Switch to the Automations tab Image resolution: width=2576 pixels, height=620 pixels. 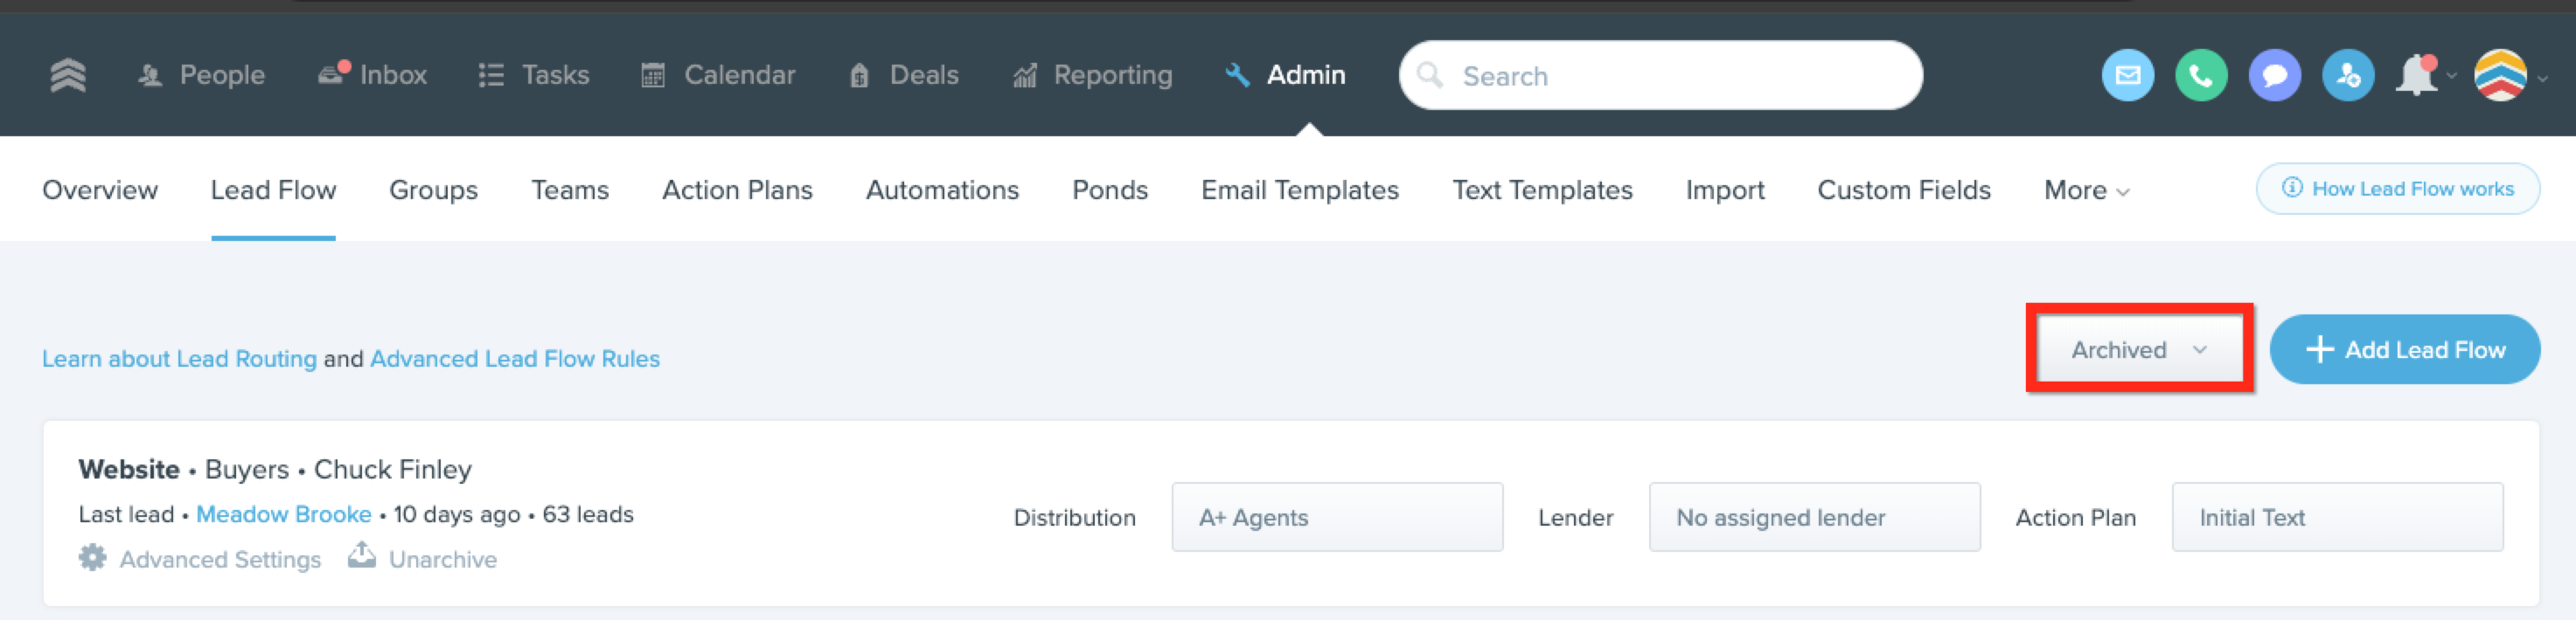pyautogui.click(x=942, y=189)
